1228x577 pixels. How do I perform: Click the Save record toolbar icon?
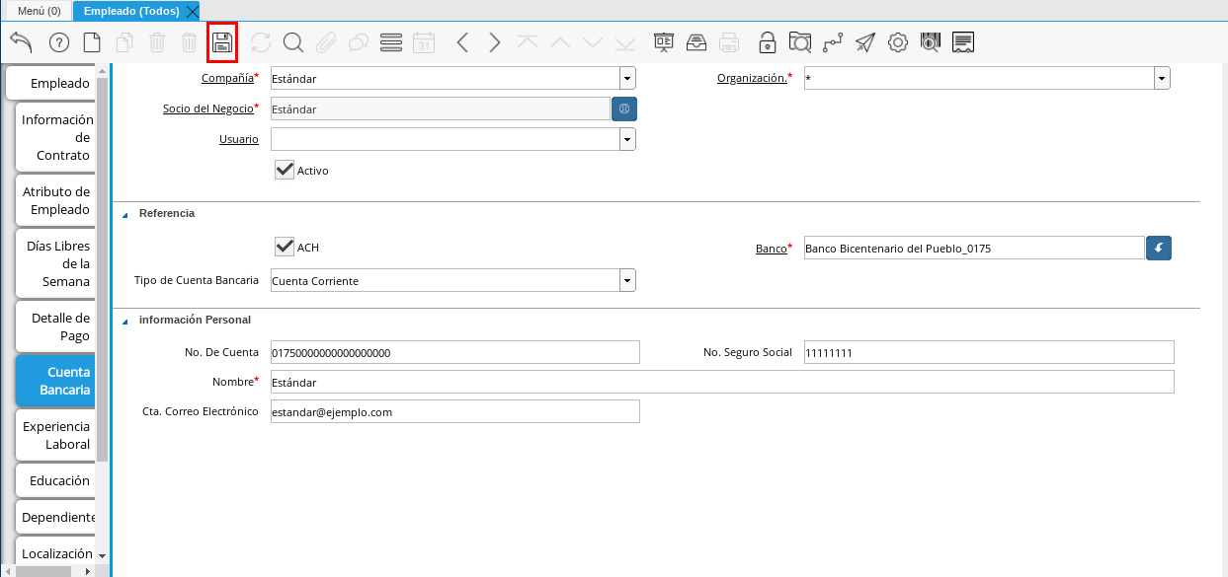click(x=222, y=42)
